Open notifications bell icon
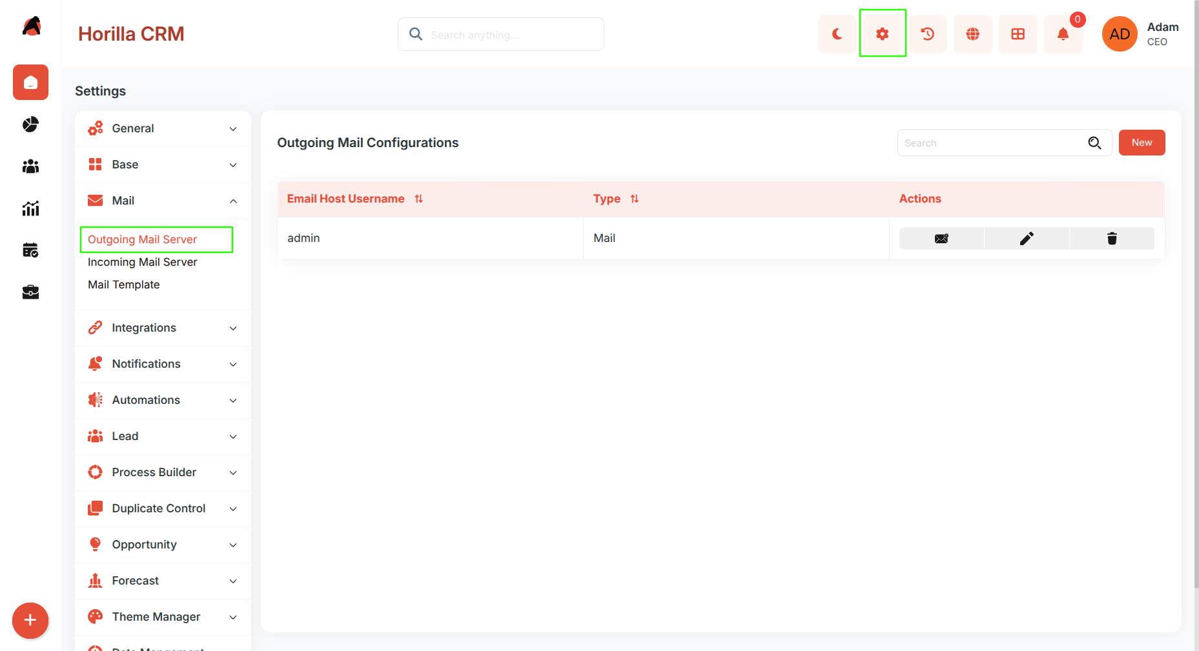 (x=1063, y=34)
